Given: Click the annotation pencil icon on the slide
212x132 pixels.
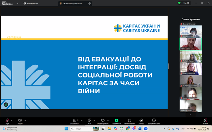Looking at the screenshot, I should (6, 104).
